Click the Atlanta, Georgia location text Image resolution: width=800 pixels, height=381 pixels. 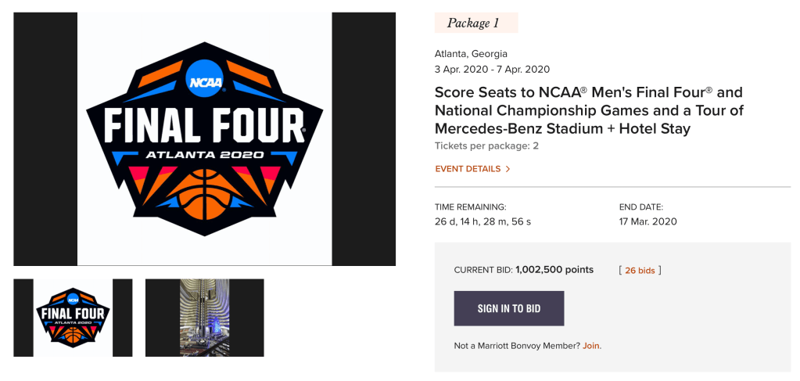[471, 54]
